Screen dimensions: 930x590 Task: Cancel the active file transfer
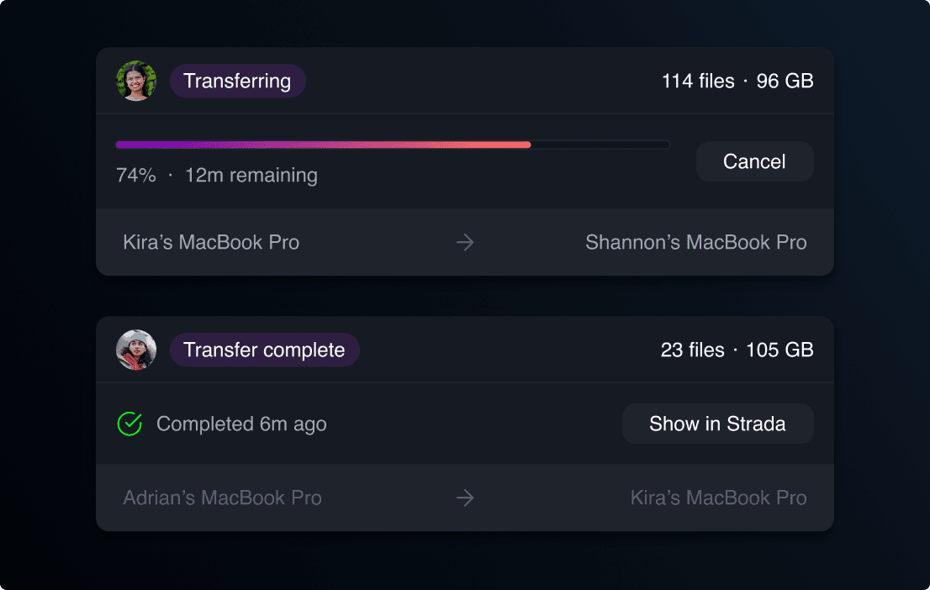[754, 161]
